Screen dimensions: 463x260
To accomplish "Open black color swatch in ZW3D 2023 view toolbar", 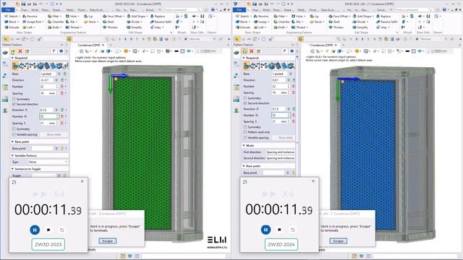I will pyautogui.click(x=177, y=51).
